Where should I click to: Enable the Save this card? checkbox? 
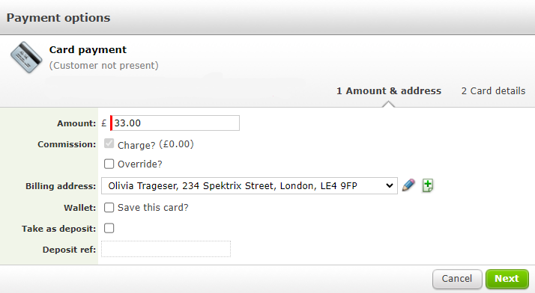[109, 208]
